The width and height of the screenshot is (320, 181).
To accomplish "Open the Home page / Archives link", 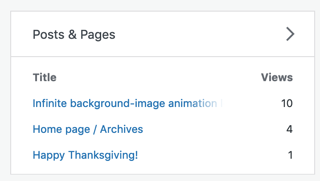I will tap(88, 129).
